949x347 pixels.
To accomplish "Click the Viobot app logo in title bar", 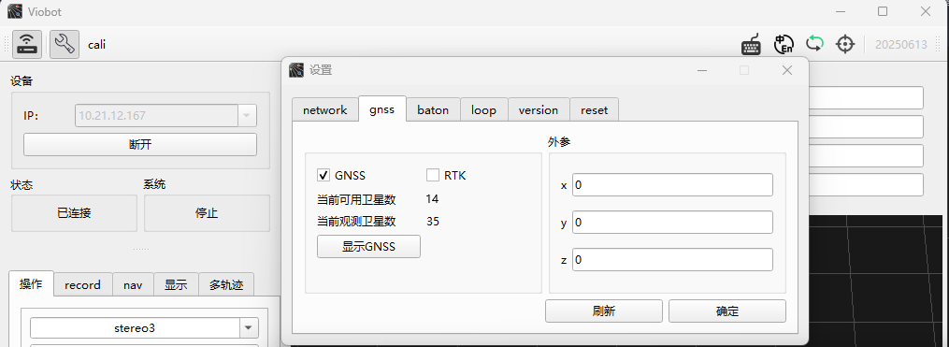I will click(15, 11).
